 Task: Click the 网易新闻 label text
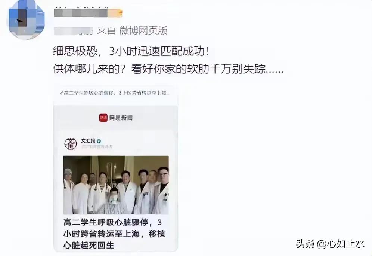121,118
